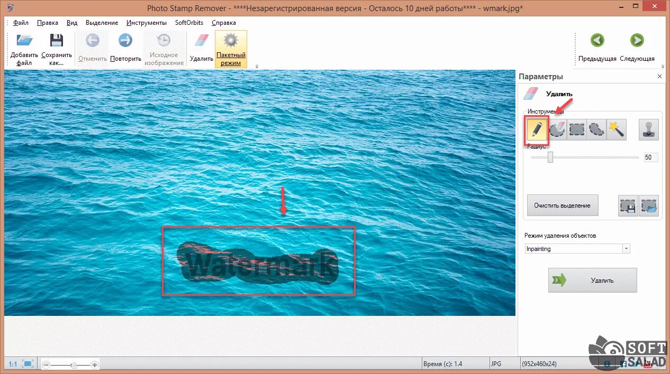Open the Файл menu

pos(21,23)
